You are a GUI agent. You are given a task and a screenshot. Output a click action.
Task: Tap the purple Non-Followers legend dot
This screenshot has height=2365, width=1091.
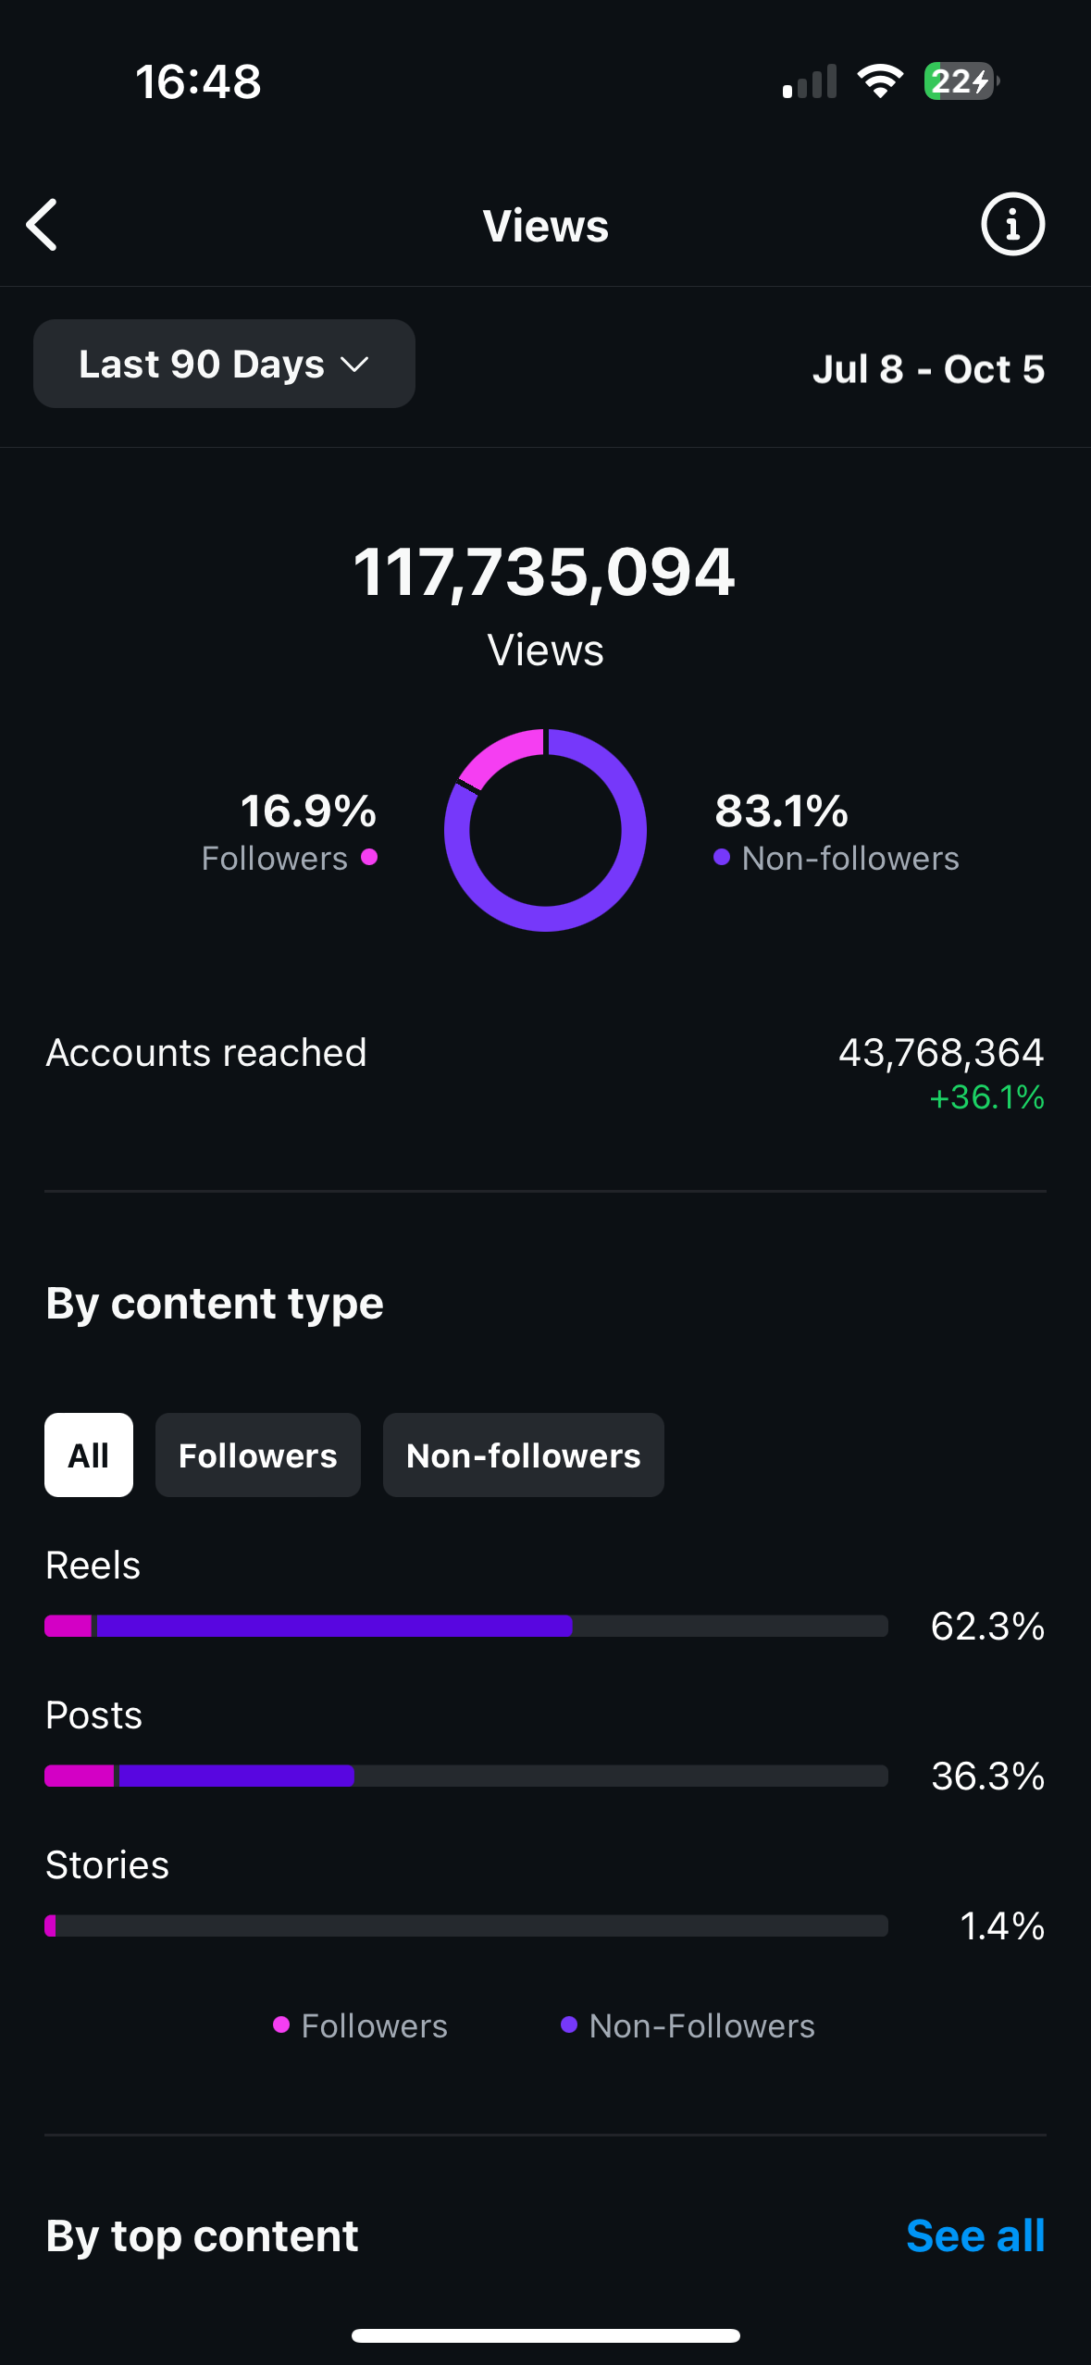[569, 2025]
